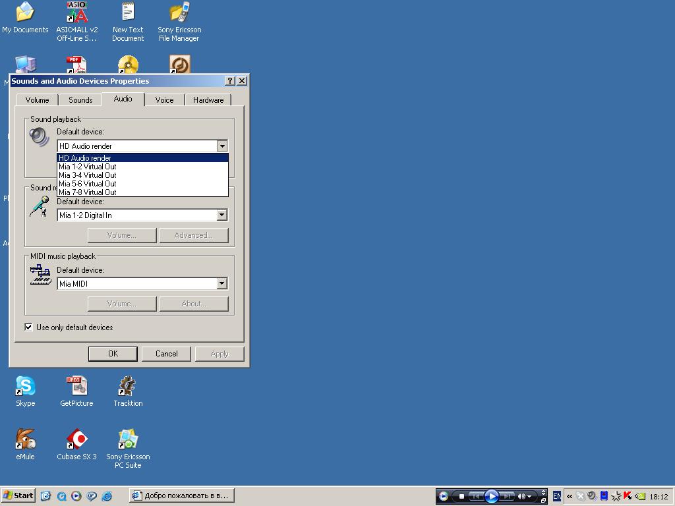The width and height of the screenshot is (675, 506).
Task: Click Play on Media Player taskbar toolbar
Action: (491, 496)
